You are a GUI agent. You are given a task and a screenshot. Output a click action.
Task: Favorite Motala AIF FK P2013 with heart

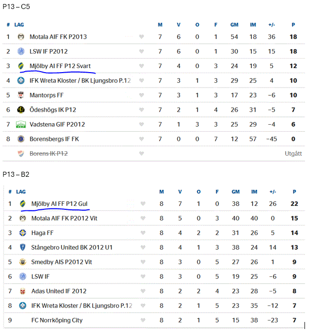pos(141,37)
